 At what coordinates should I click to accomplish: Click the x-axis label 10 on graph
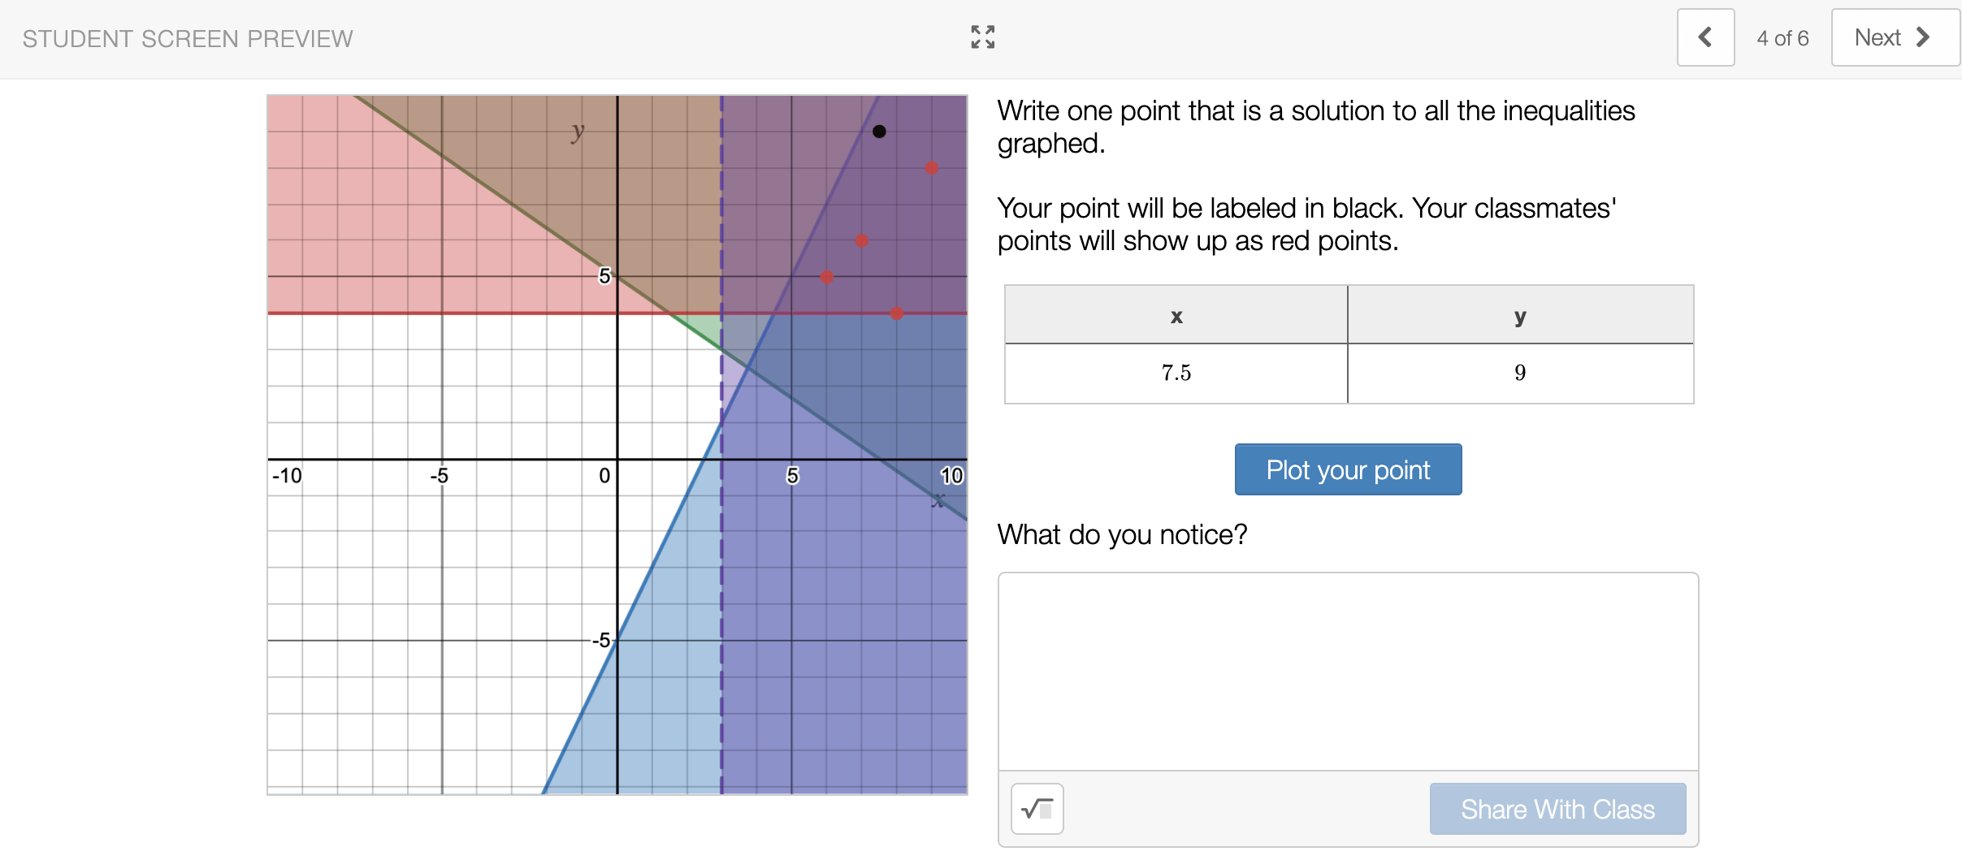click(x=951, y=476)
